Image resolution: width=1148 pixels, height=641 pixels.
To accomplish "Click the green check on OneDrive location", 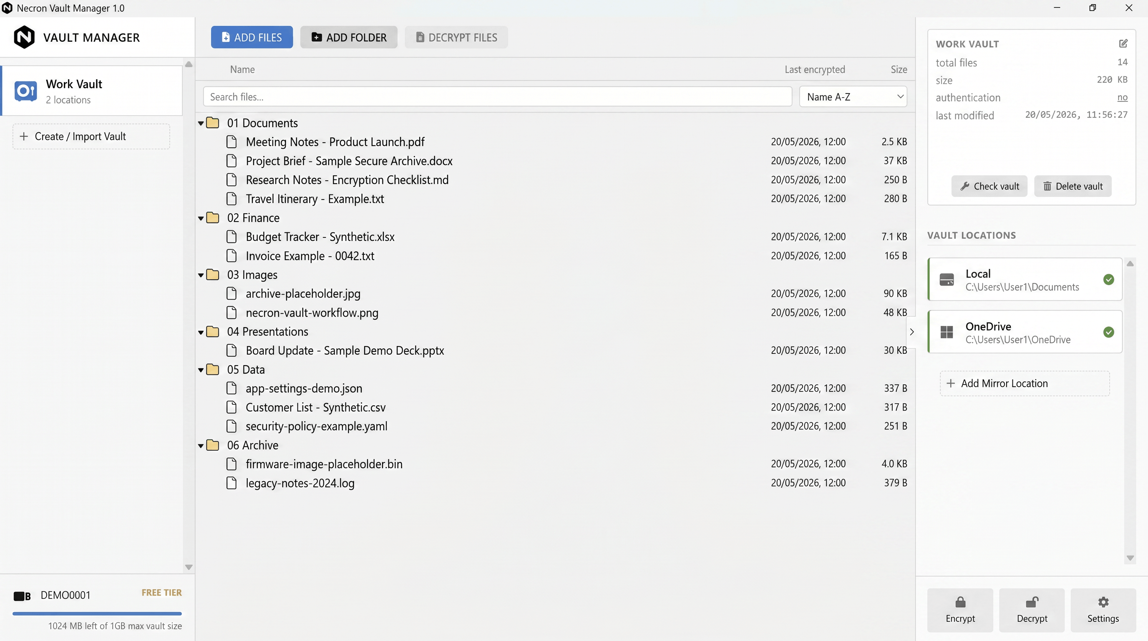I will click(x=1109, y=332).
